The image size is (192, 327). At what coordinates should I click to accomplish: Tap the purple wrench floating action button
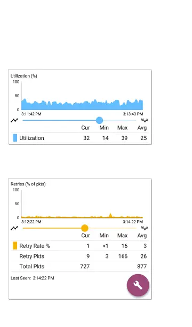point(138,285)
